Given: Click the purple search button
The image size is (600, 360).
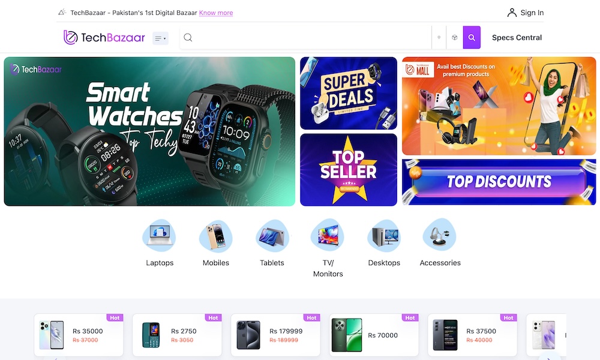Looking at the screenshot, I should (x=472, y=37).
